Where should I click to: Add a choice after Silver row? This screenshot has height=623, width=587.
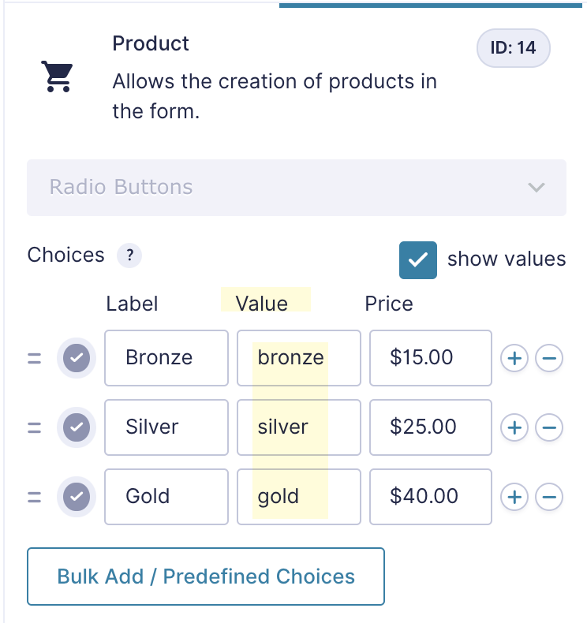(514, 427)
